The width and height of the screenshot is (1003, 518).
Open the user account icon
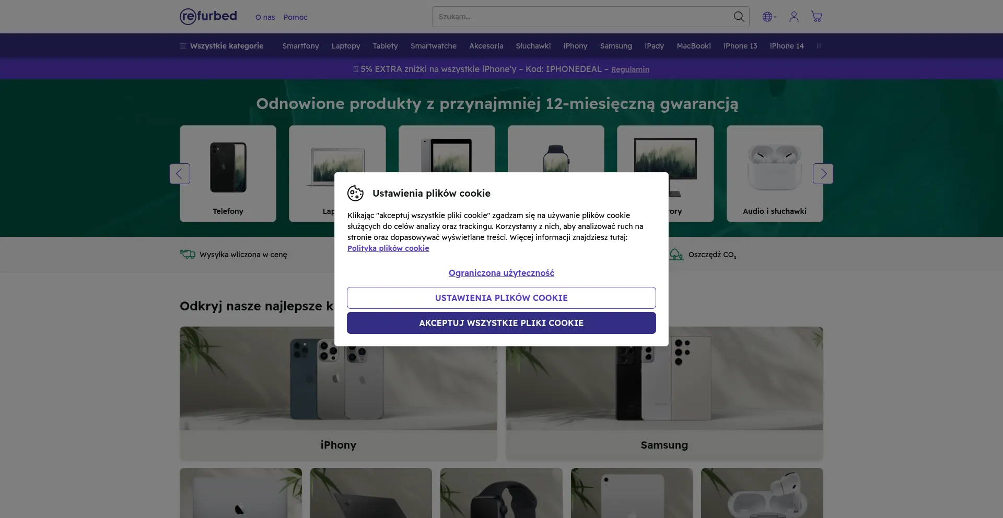pos(794,17)
